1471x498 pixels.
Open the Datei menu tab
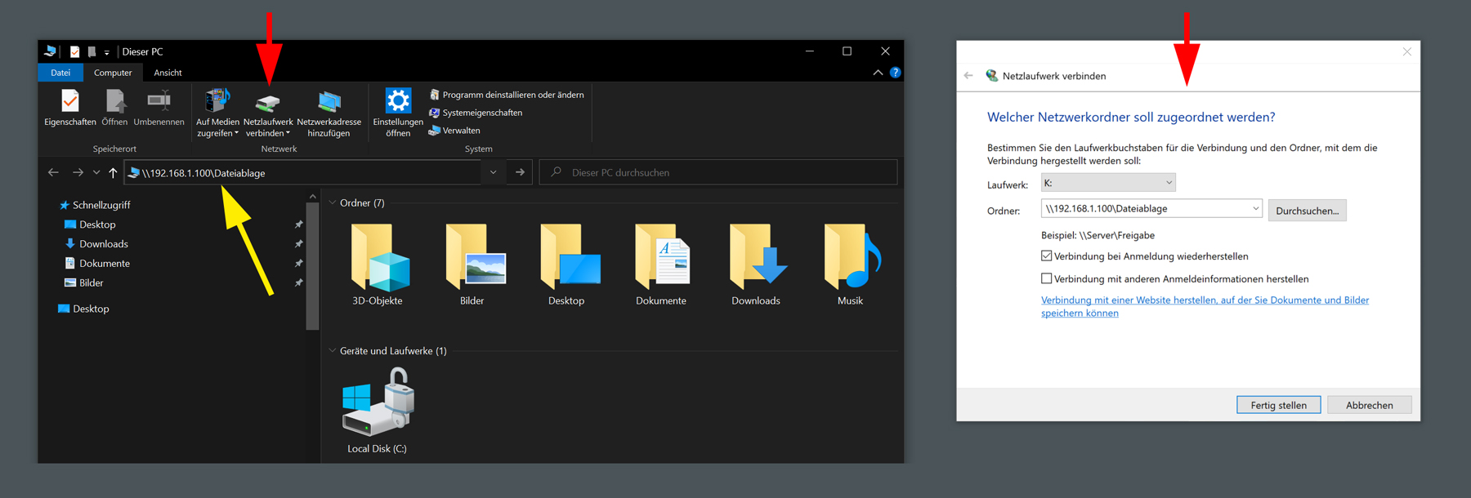point(60,73)
